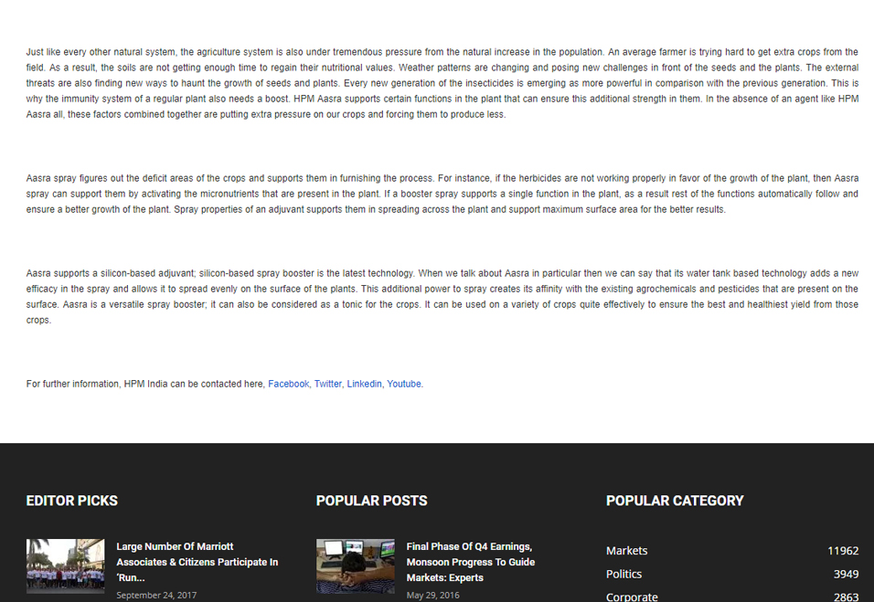Viewport: 874px width, 602px height.
Task: Open the Politics category
Action: coord(624,574)
